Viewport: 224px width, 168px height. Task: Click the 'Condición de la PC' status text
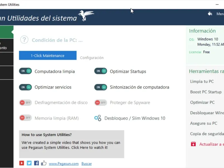coord(57,40)
